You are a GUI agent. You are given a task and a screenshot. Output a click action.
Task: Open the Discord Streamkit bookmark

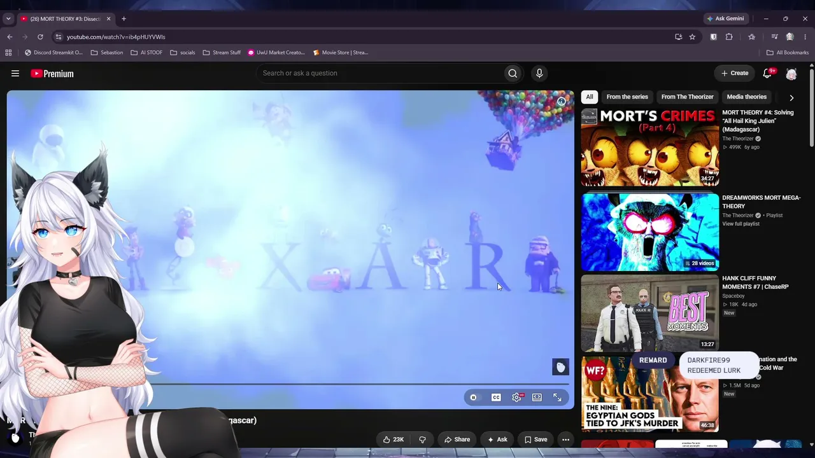53,53
